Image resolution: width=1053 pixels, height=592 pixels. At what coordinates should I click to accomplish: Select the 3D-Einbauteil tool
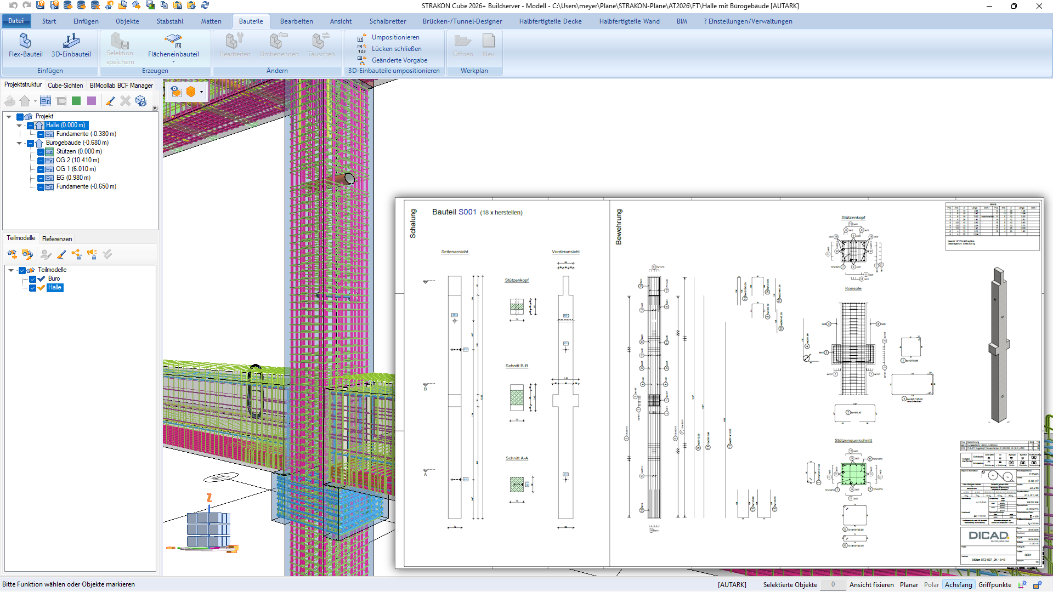tap(71, 45)
